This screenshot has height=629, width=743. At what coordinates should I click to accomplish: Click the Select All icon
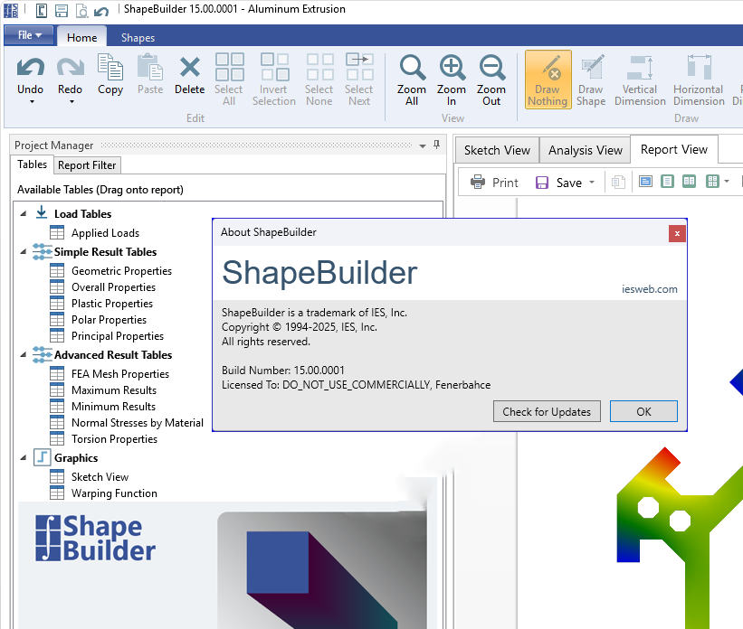[x=229, y=67]
